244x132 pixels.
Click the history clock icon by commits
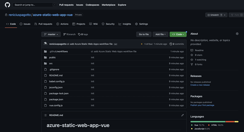point(171,44)
